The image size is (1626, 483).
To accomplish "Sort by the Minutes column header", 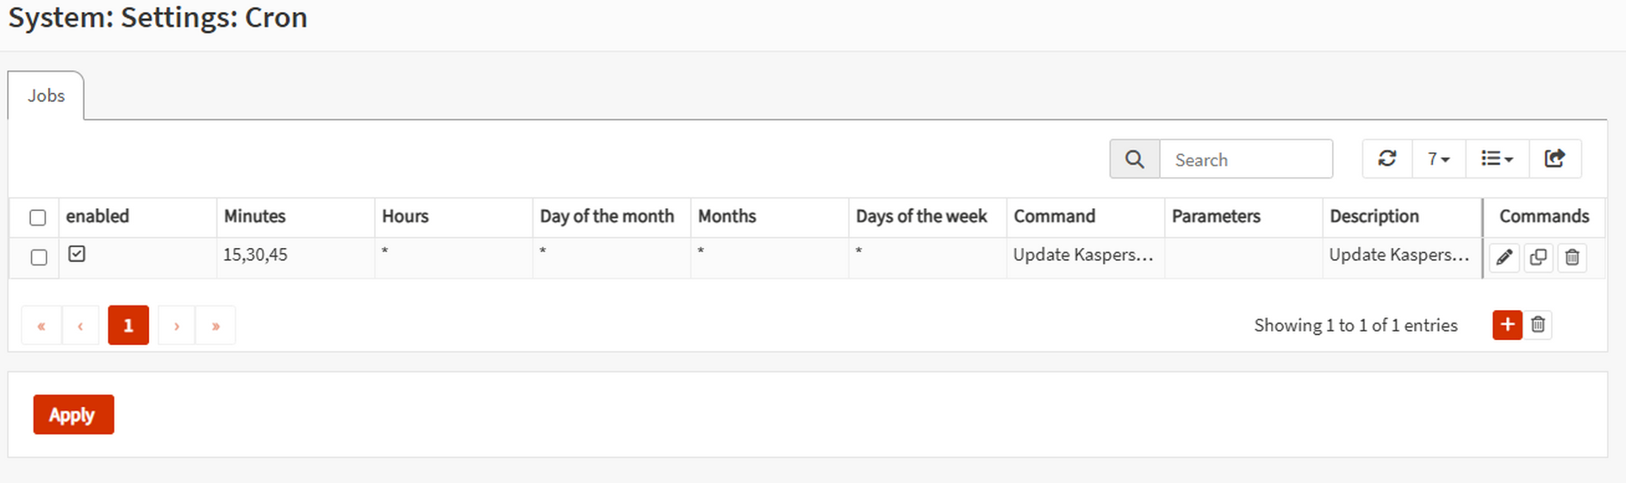I will pyautogui.click(x=255, y=217).
